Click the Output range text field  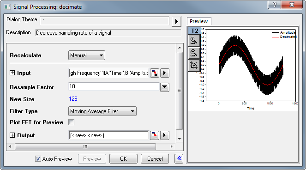(109, 135)
